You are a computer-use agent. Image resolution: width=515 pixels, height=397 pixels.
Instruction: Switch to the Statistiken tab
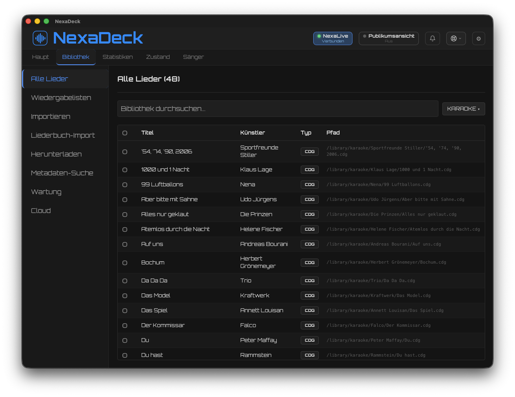(118, 57)
